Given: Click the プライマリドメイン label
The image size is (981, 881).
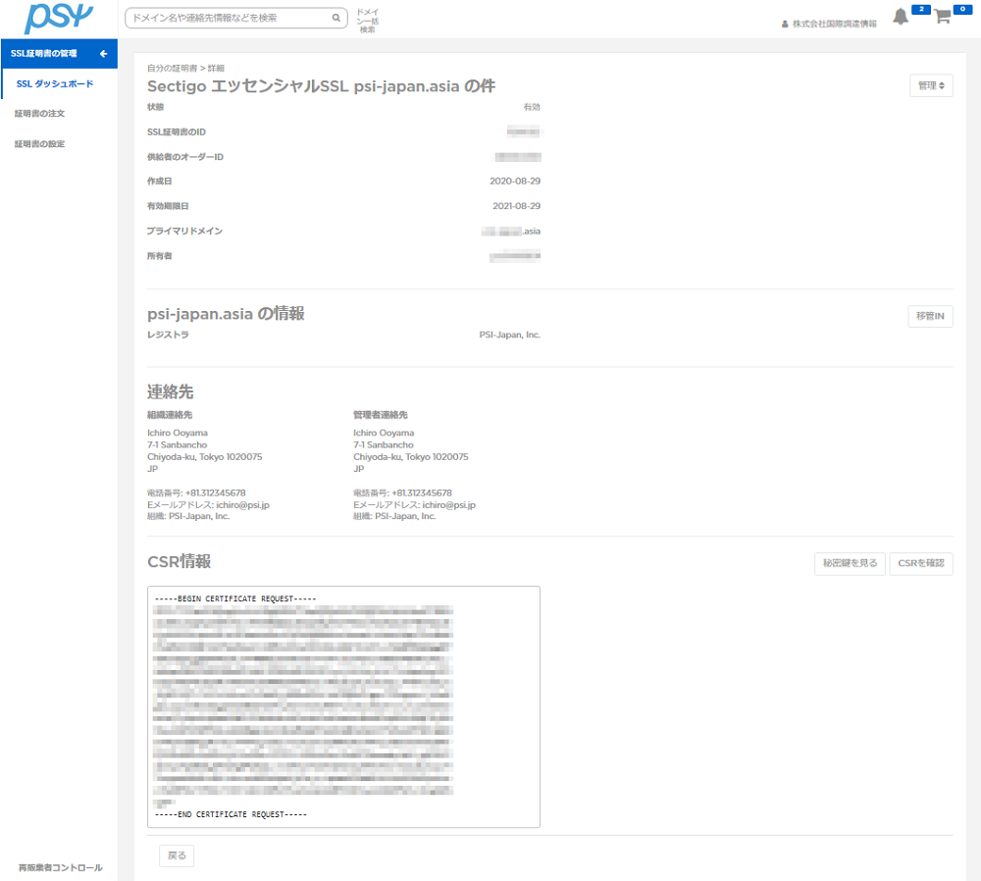Looking at the screenshot, I should point(184,231).
